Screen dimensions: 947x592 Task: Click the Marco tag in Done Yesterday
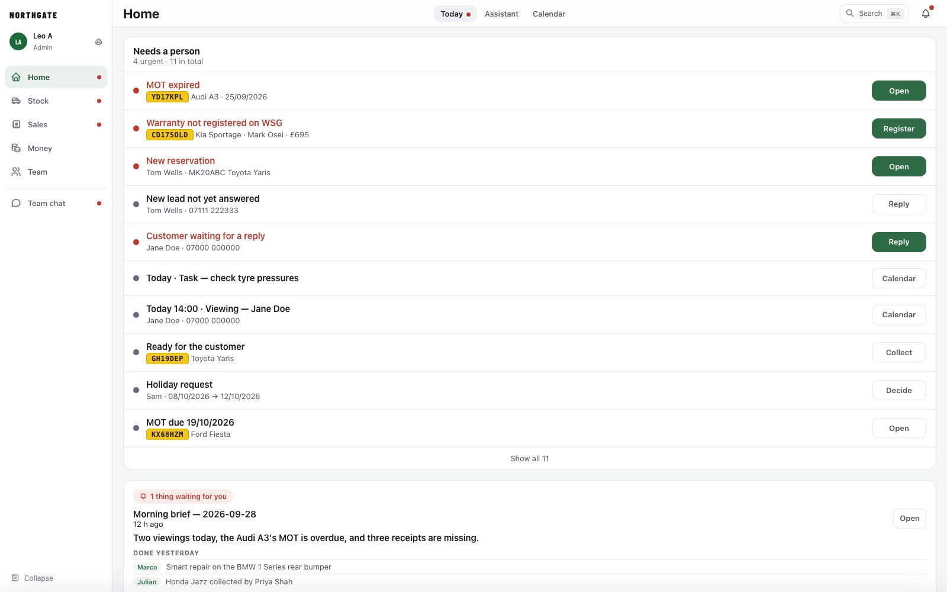click(x=147, y=567)
